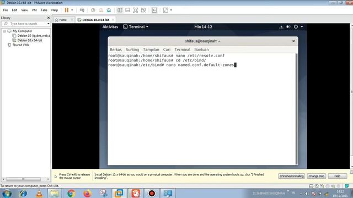Open the Windows Start button

click(7, 194)
